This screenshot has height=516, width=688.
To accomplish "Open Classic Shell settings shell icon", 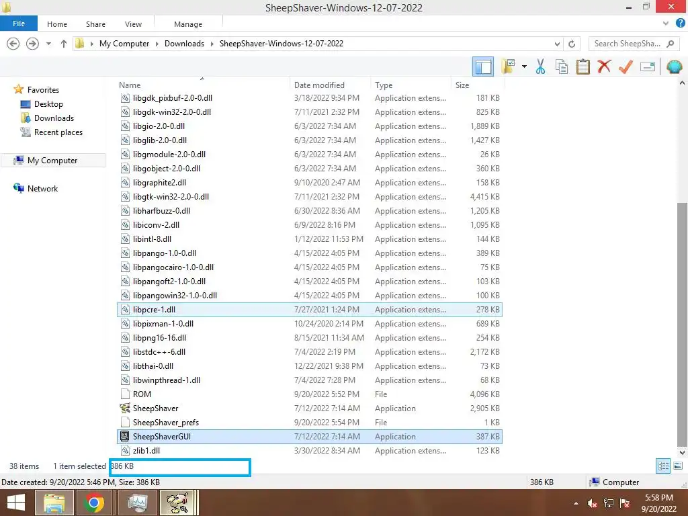I will [674, 67].
